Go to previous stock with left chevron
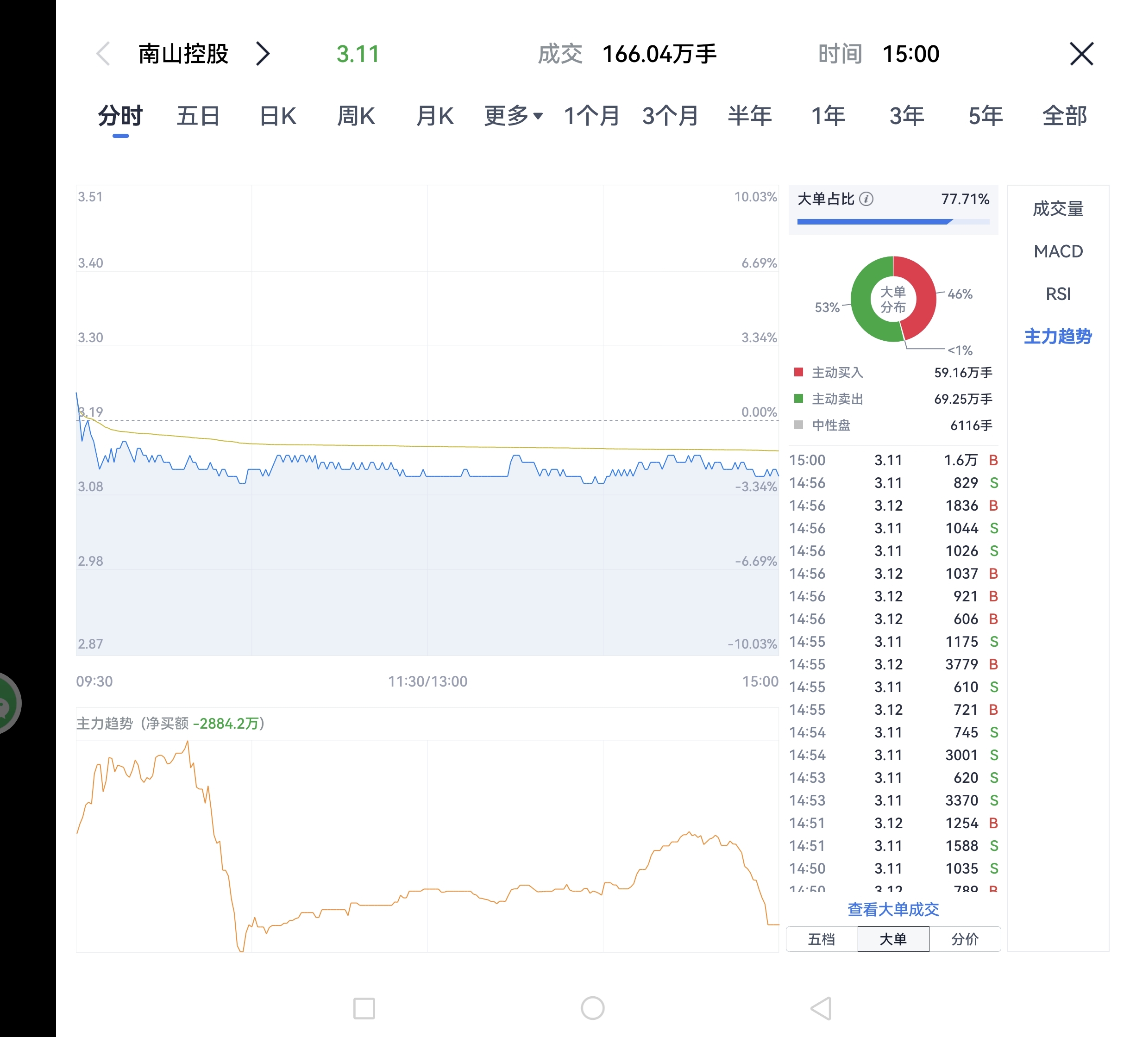Viewport: 1130px width, 1037px height. pos(103,55)
